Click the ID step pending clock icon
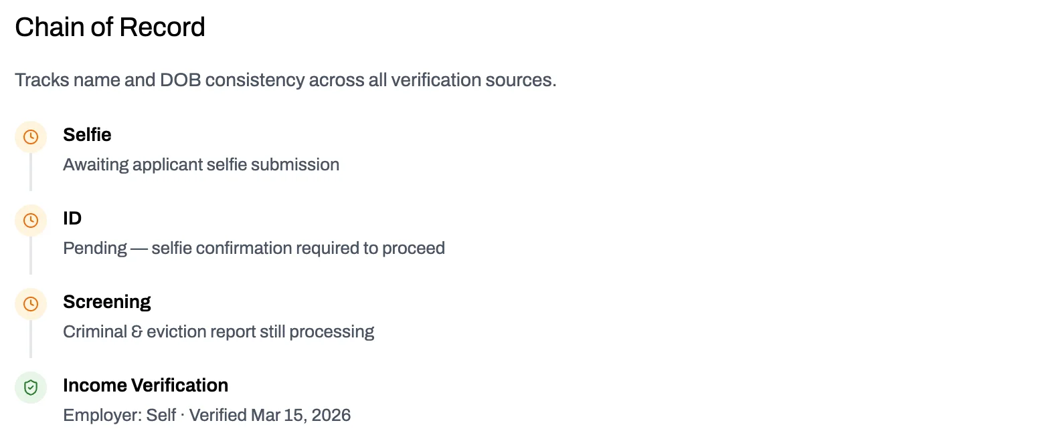 coord(31,220)
